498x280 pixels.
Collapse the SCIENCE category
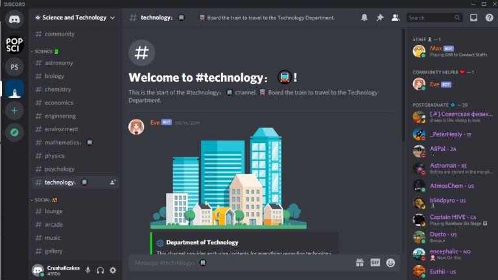(45, 51)
